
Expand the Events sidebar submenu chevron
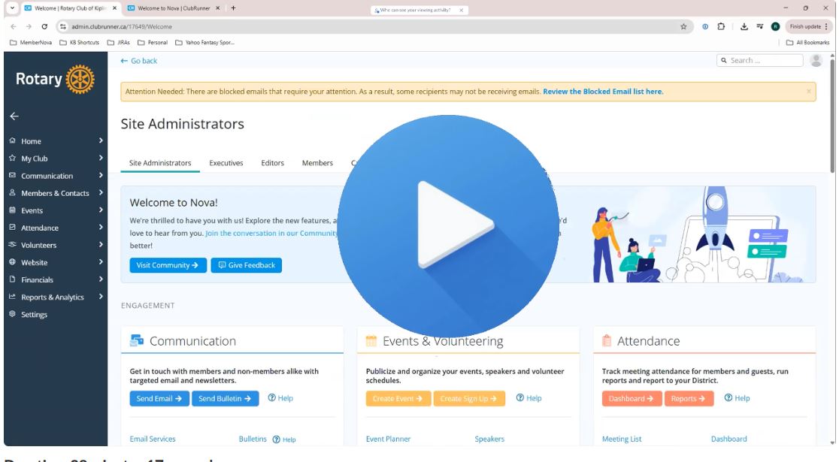101,210
